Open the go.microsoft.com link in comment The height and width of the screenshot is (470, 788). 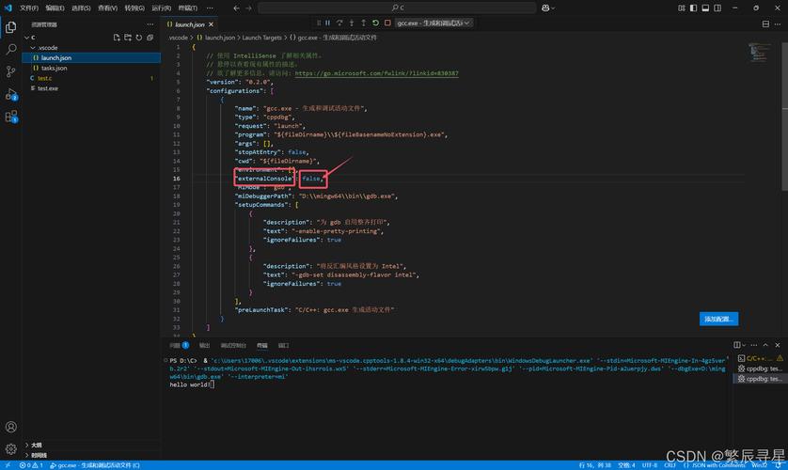(376, 73)
